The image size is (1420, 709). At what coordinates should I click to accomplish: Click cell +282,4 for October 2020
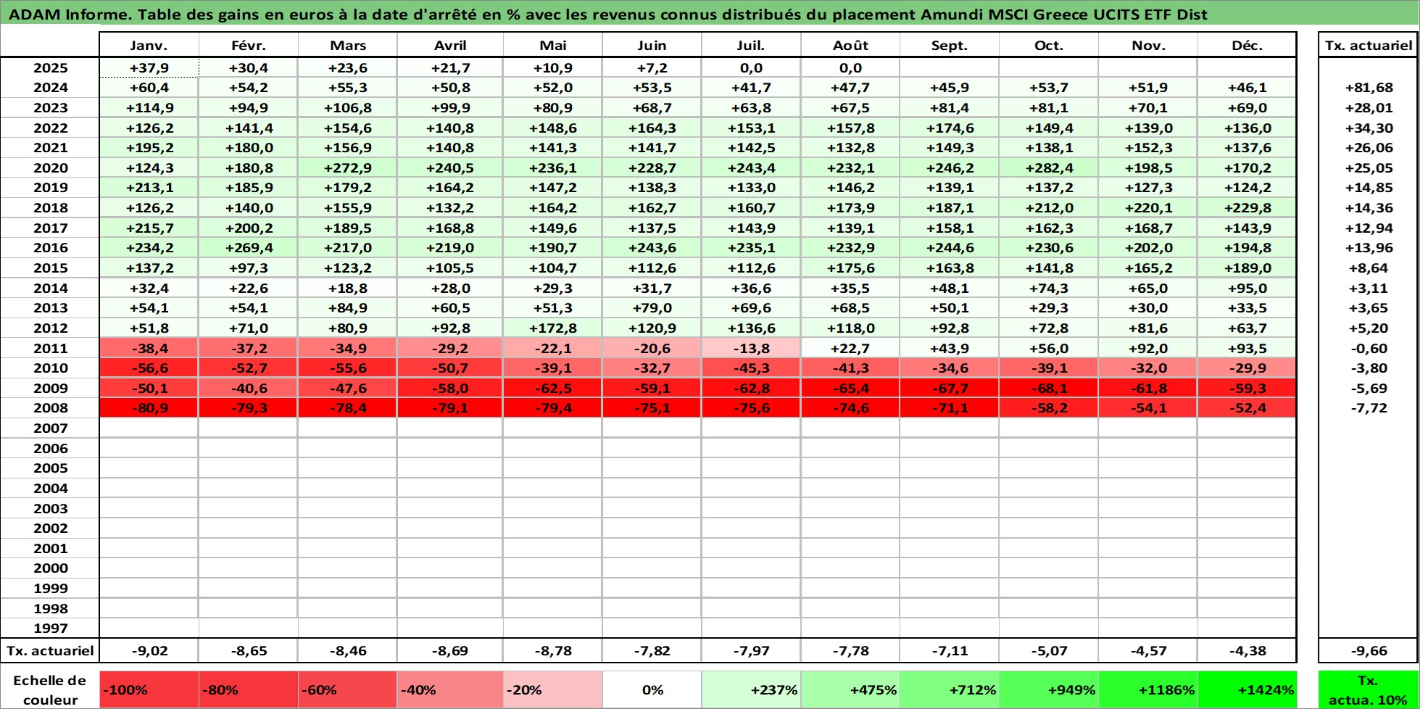point(1049,167)
